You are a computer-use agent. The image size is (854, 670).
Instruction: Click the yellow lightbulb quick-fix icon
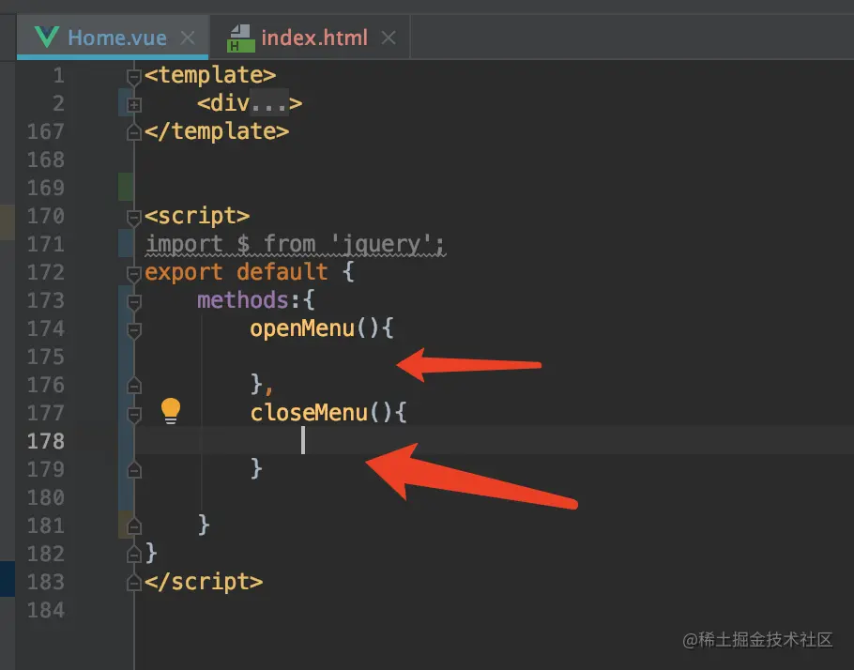pyautogui.click(x=171, y=411)
